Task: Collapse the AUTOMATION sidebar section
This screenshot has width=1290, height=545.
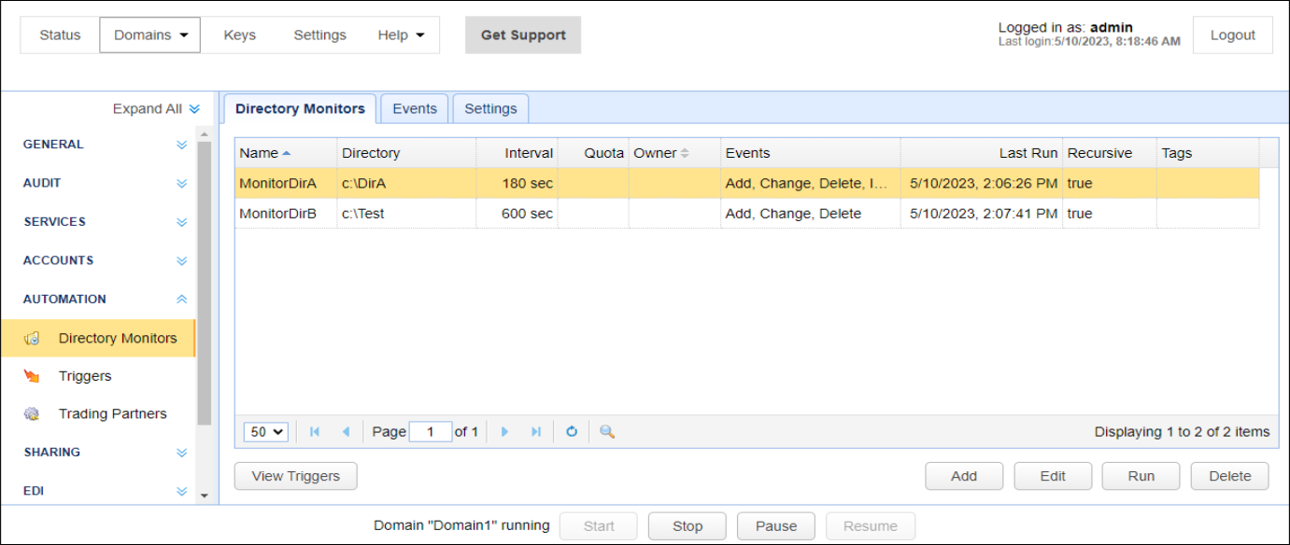Action: pyautogui.click(x=182, y=300)
